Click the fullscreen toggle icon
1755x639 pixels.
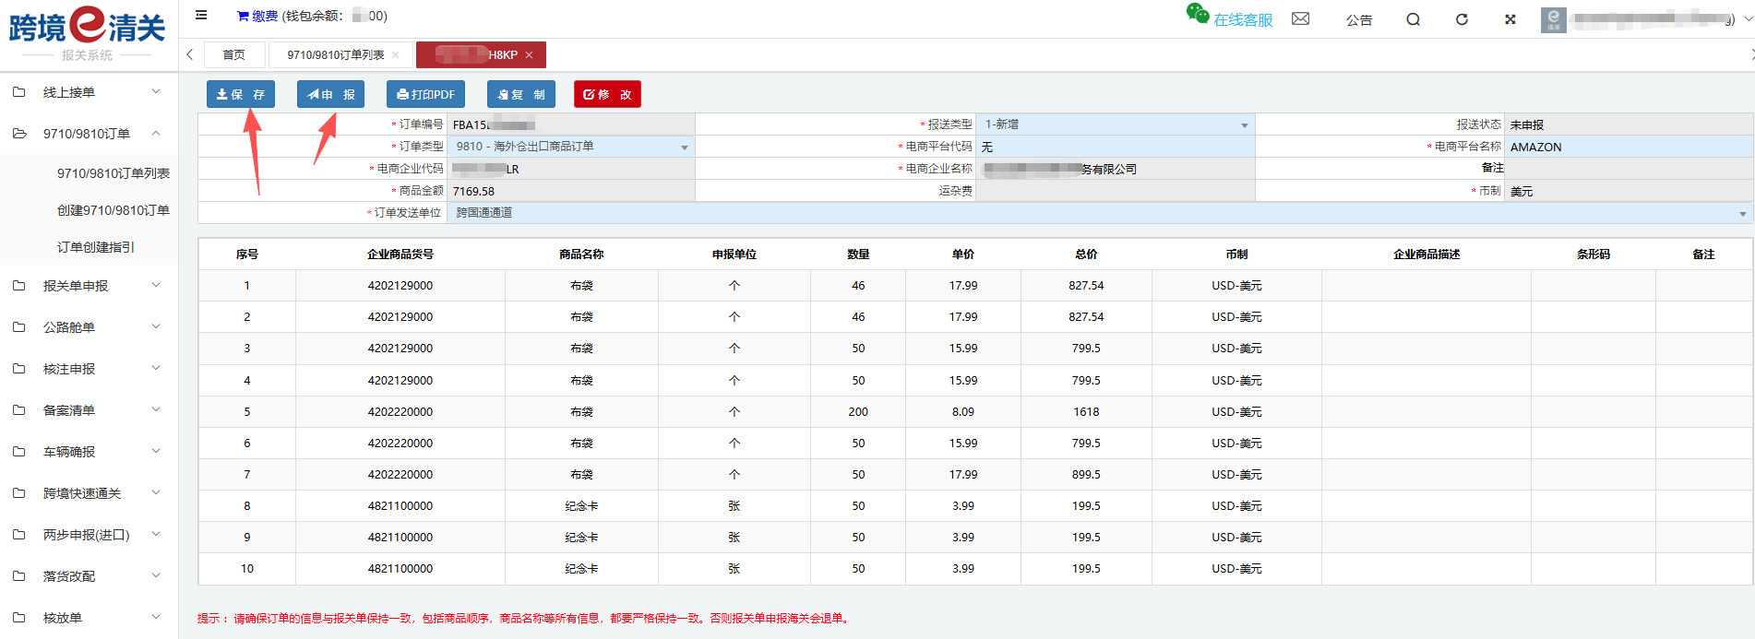tap(1510, 19)
